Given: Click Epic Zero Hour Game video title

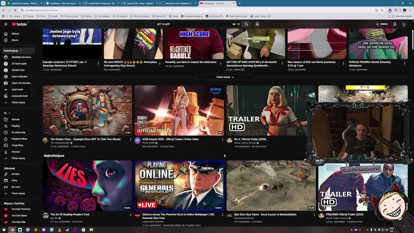Looking at the screenshot, I should tap(265, 214).
